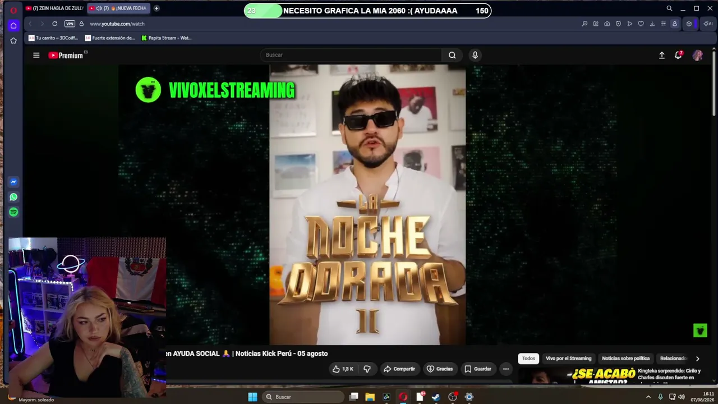
Task: Click the Gracias button
Action: point(440,369)
